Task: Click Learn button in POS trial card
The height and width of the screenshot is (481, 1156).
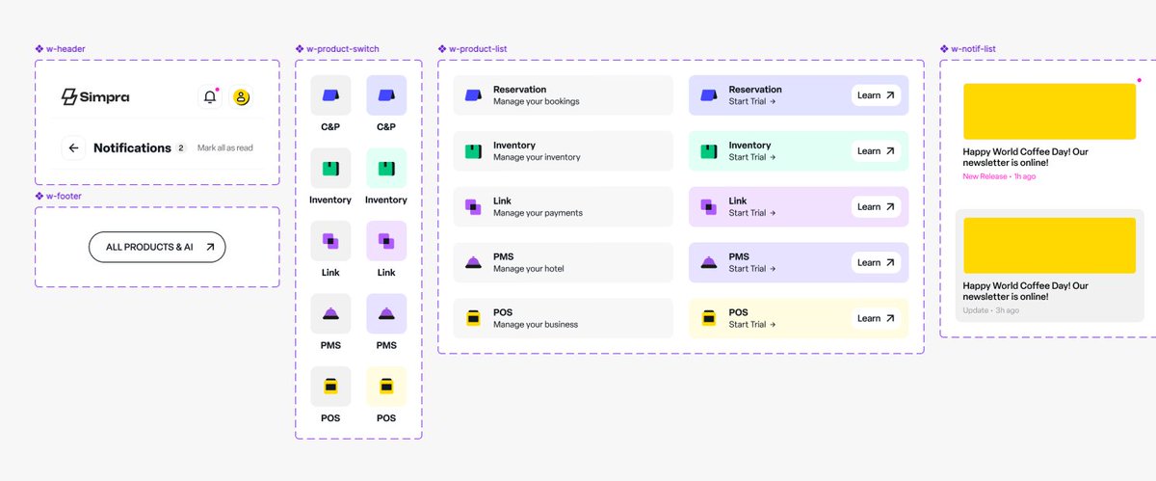Action: (876, 318)
